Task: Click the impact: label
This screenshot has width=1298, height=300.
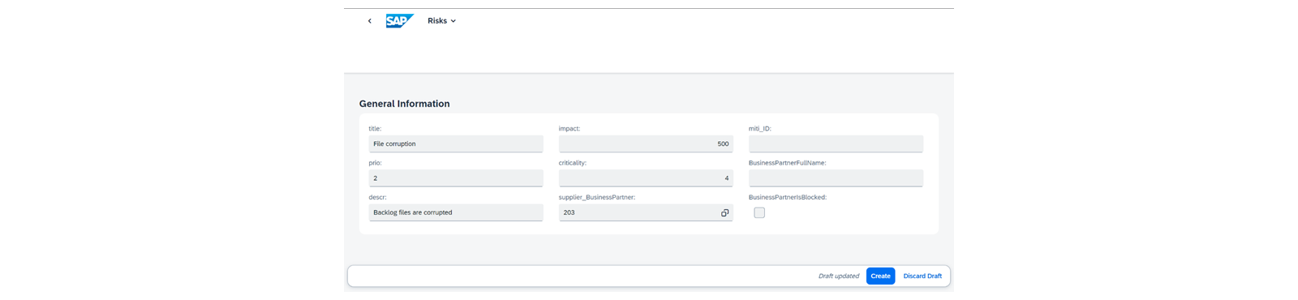Action: tap(569, 129)
